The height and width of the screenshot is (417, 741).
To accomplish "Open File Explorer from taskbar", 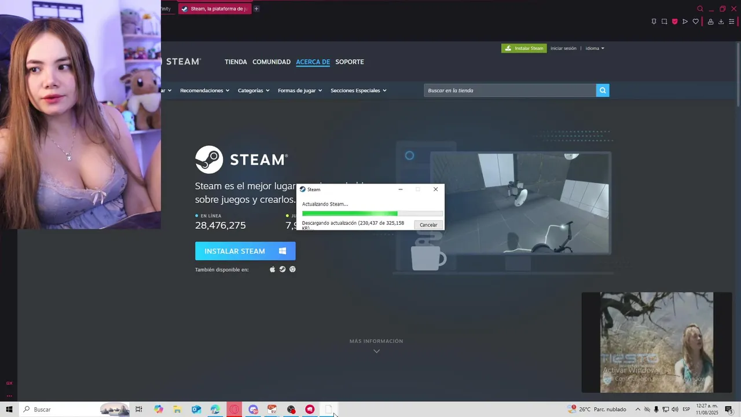I will click(177, 409).
